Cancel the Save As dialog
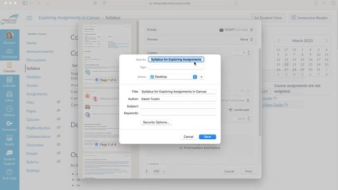This screenshot has width=338, height=190. pos(189,137)
